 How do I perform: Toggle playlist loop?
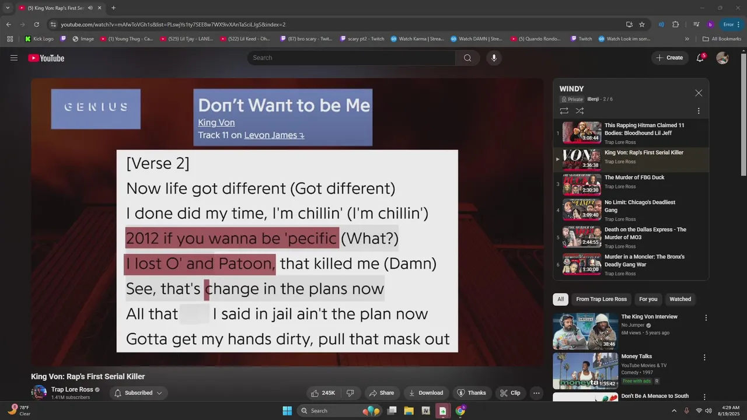564,111
